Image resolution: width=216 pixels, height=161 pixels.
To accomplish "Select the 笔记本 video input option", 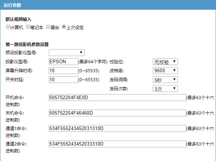I will click(x=28, y=27).
